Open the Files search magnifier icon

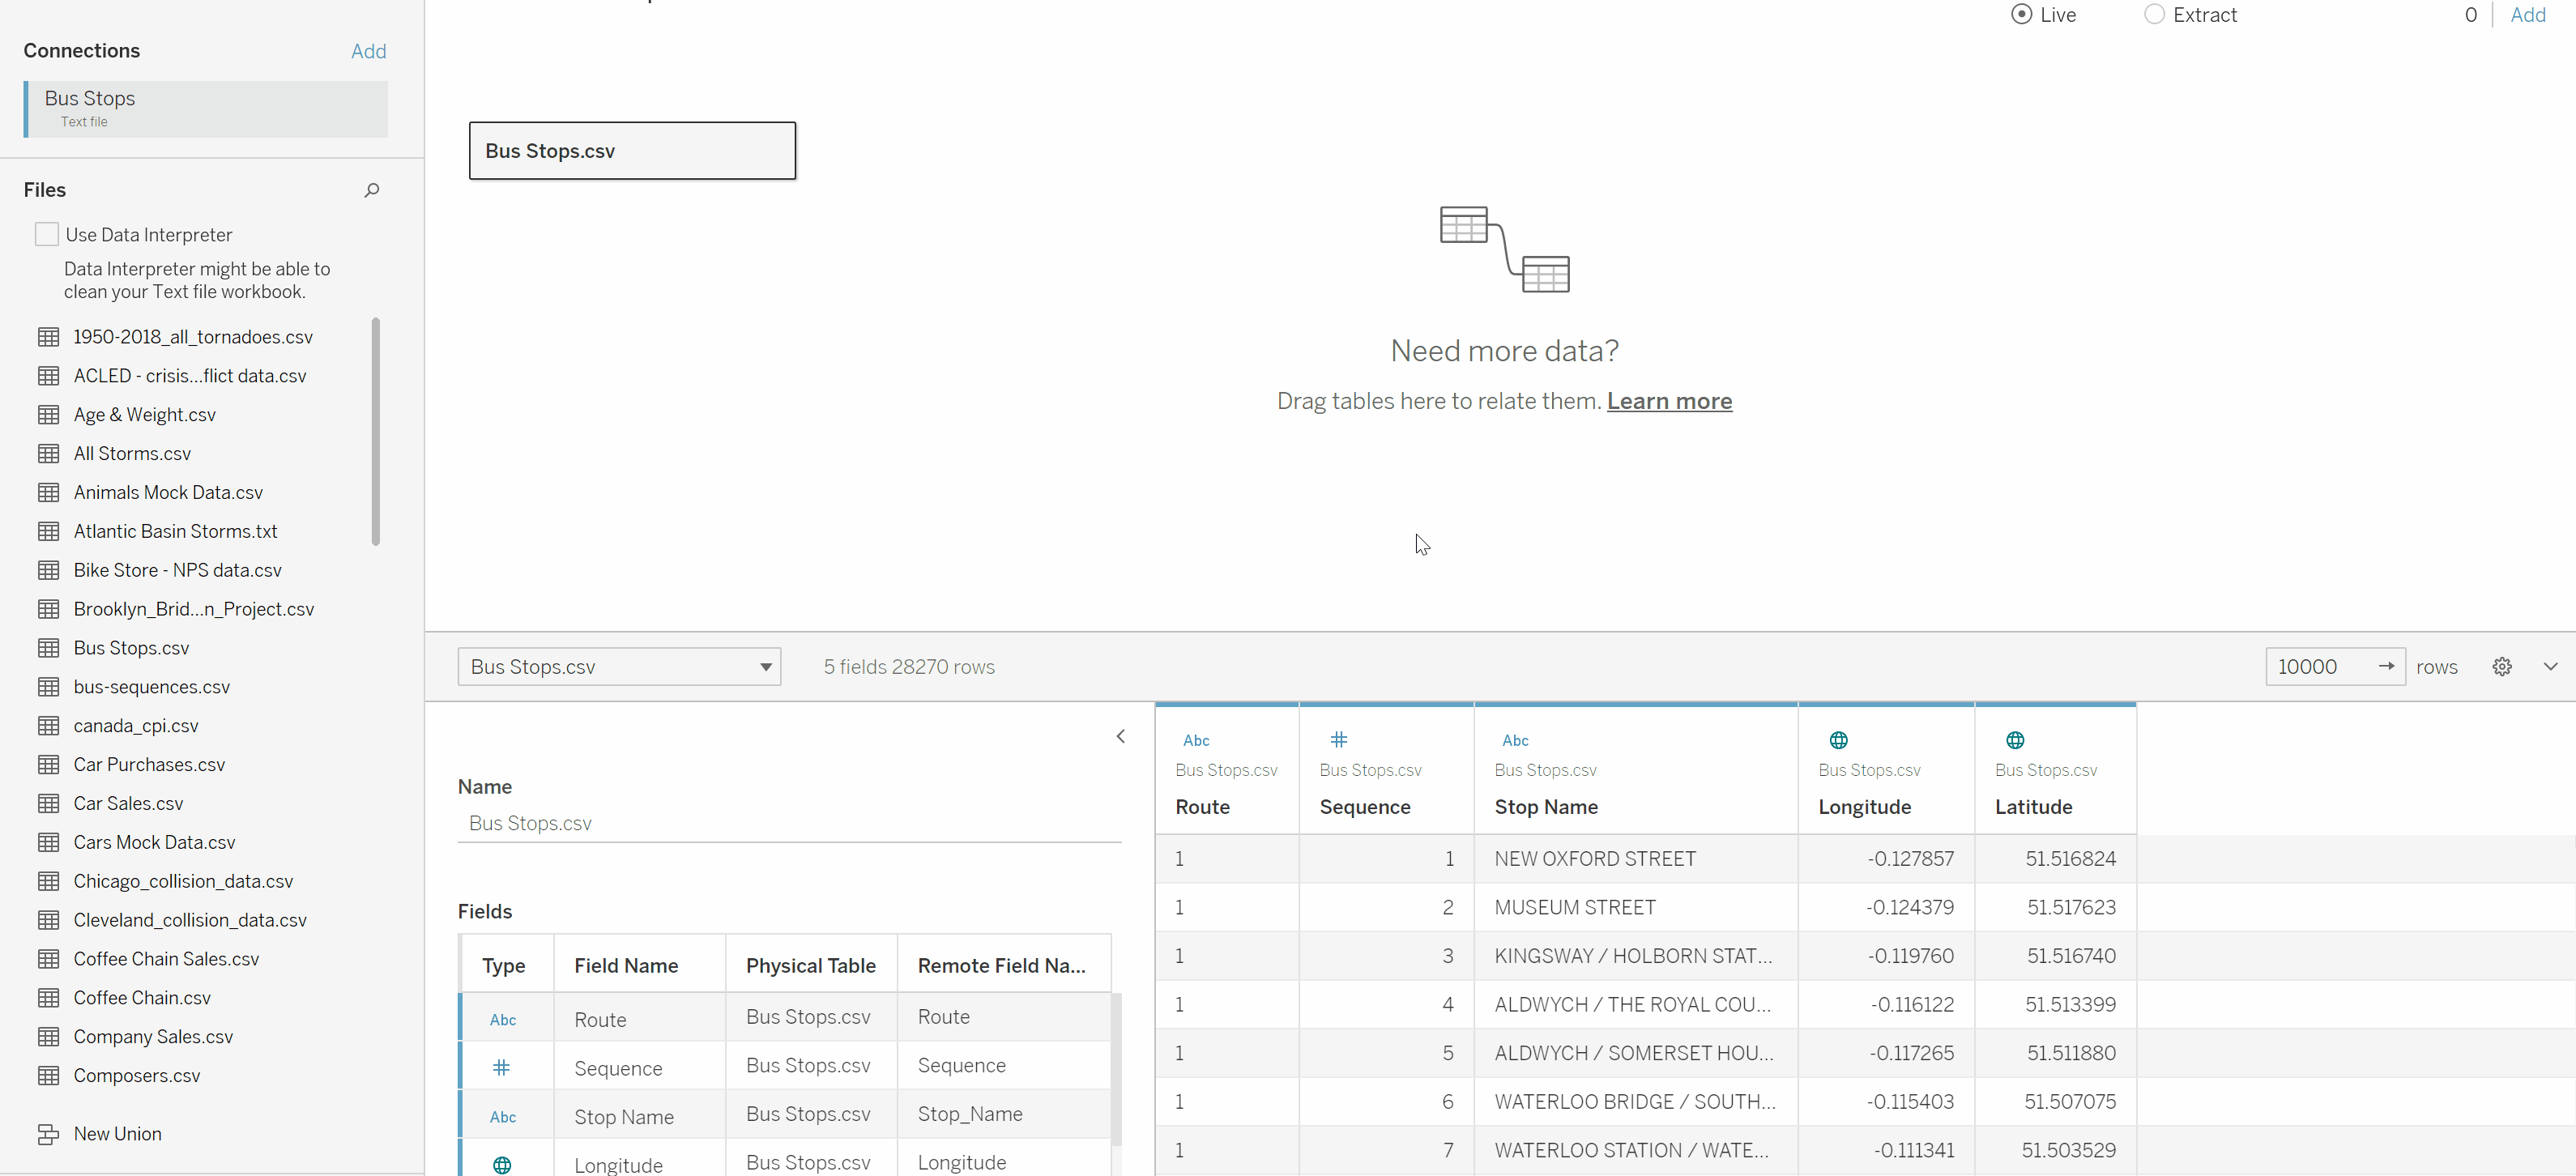pyautogui.click(x=372, y=190)
